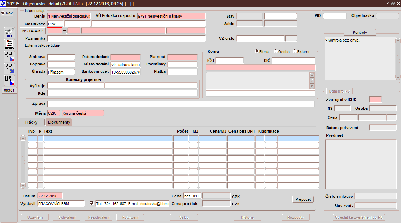
Task: Open AÚ Položka rozpočtu field
Action: click(x=171, y=16)
